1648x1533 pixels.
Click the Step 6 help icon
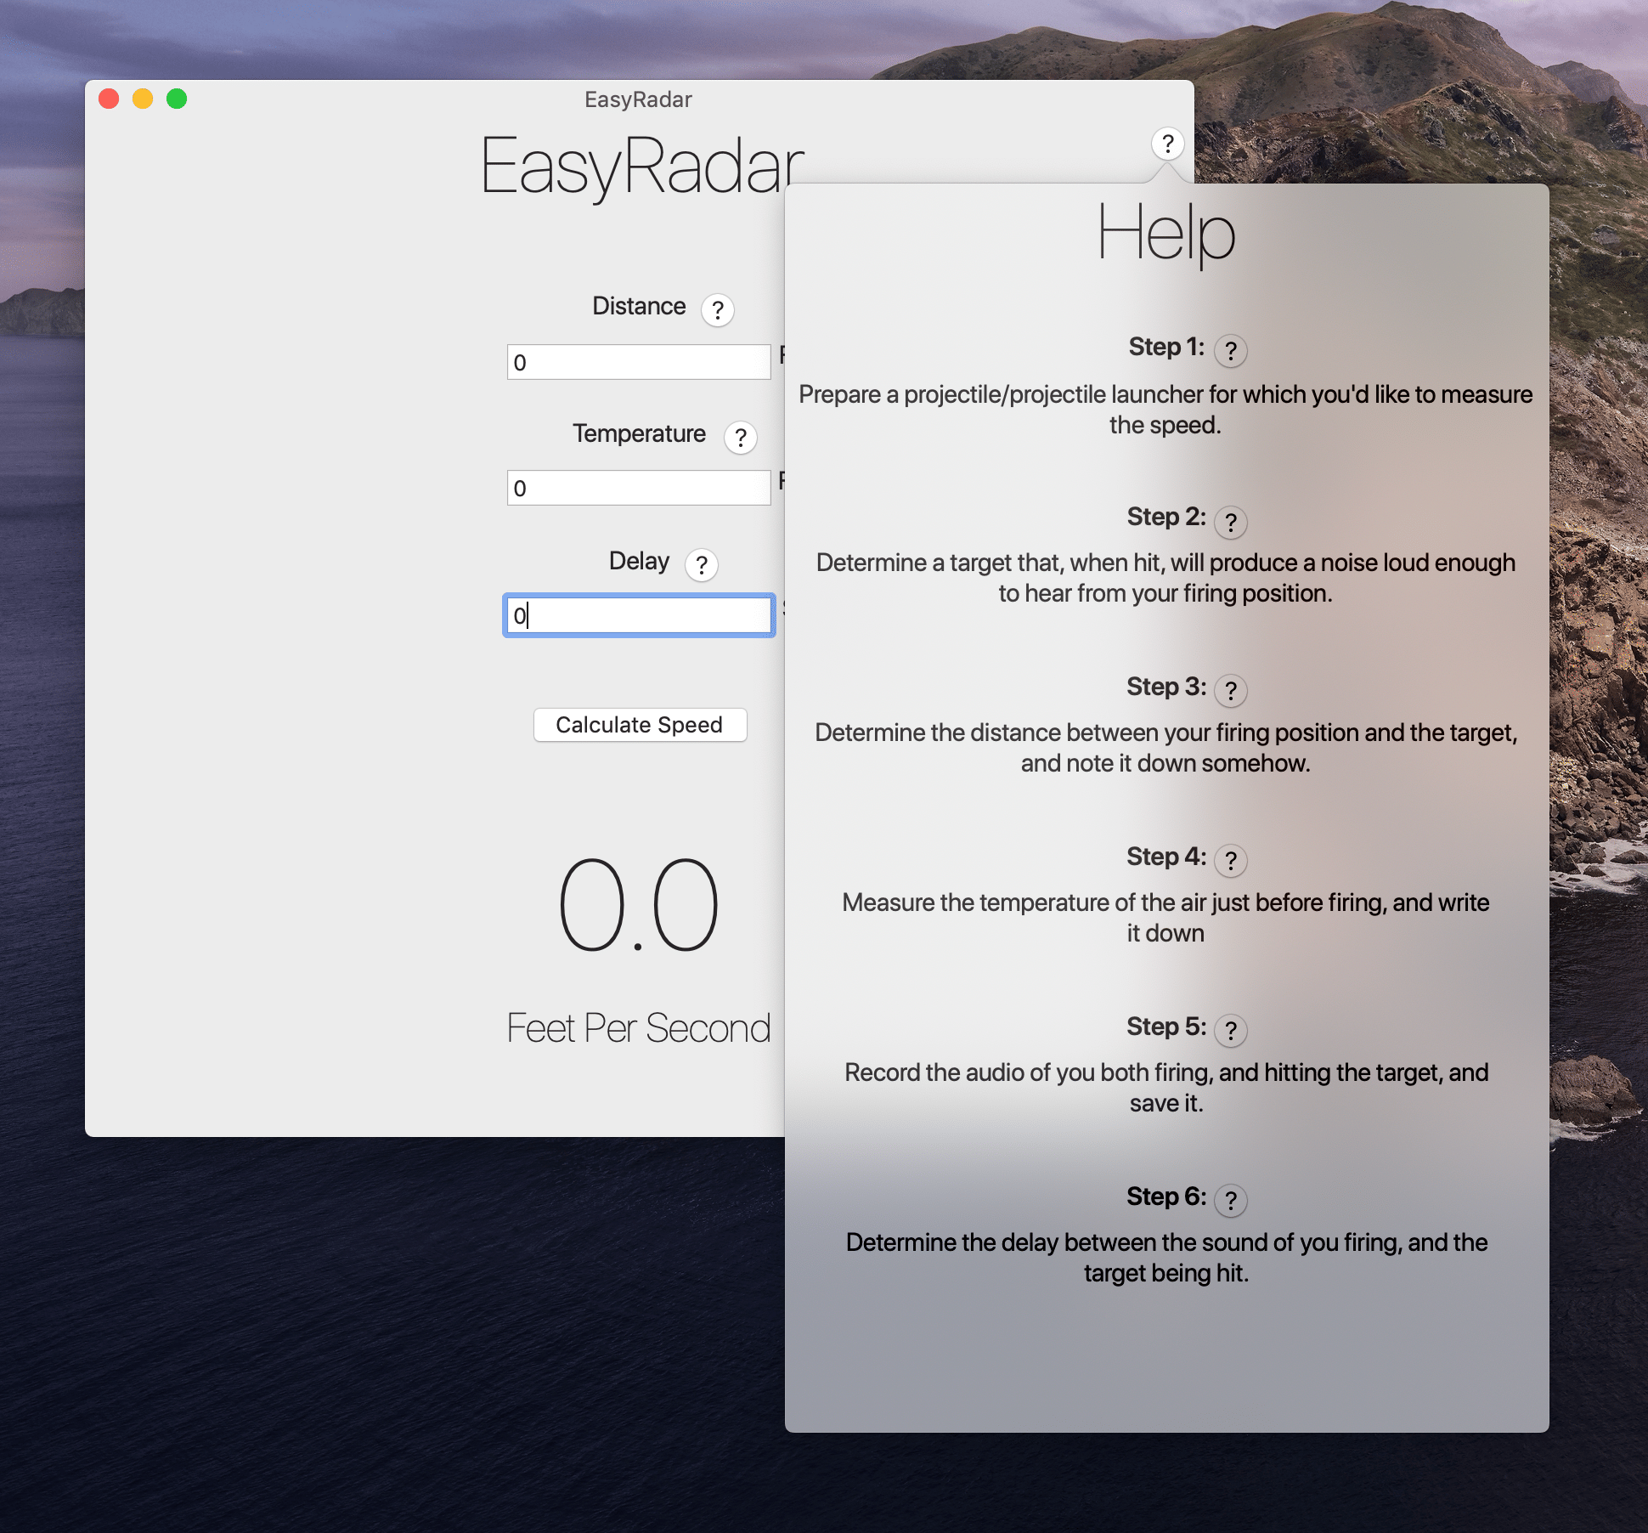pyautogui.click(x=1230, y=1200)
